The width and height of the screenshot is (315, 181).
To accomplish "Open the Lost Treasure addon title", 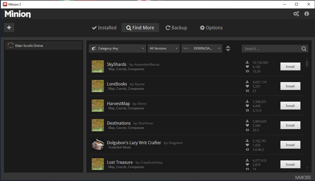I will tap(120, 162).
